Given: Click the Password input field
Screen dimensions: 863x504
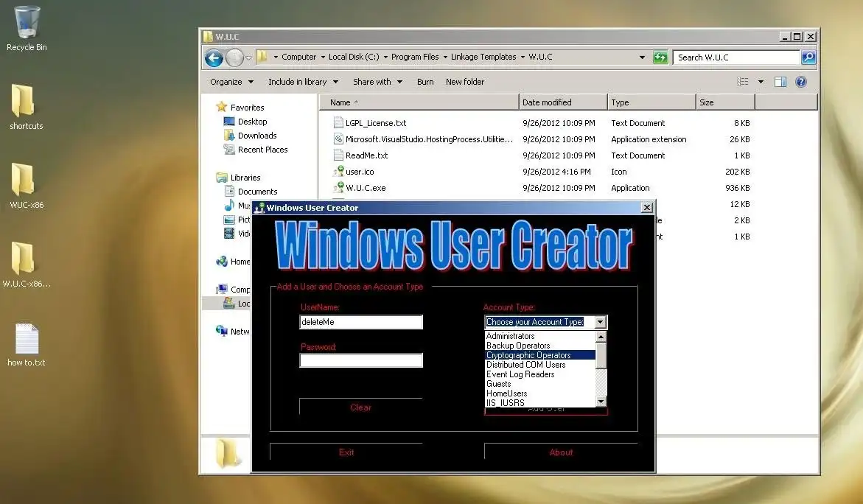Looking at the screenshot, I should tap(361, 360).
